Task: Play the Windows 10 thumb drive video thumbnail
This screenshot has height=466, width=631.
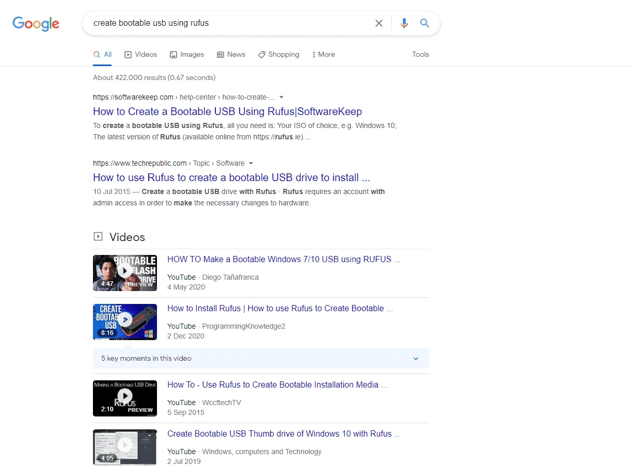Action: (125, 447)
